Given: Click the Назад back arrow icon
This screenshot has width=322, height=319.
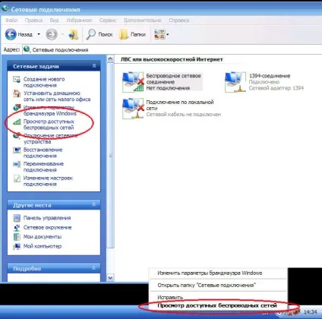Looking at the screenshot, I should (x=11, y=34).
